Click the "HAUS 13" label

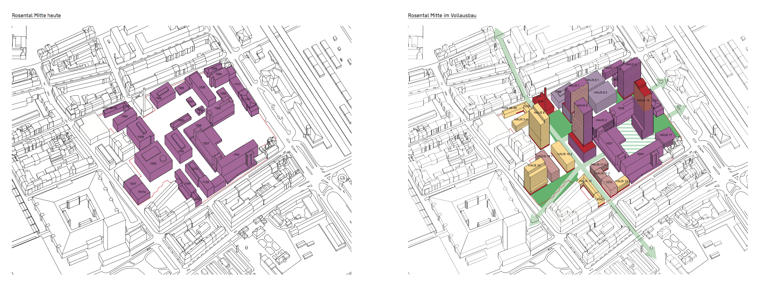[x=622, y=181]
